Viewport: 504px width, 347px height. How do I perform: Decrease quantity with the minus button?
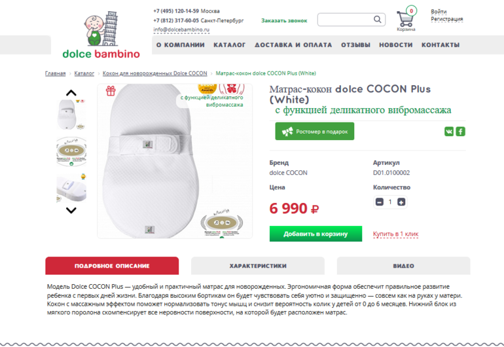[379, 202]
